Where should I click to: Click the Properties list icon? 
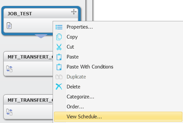59,27
